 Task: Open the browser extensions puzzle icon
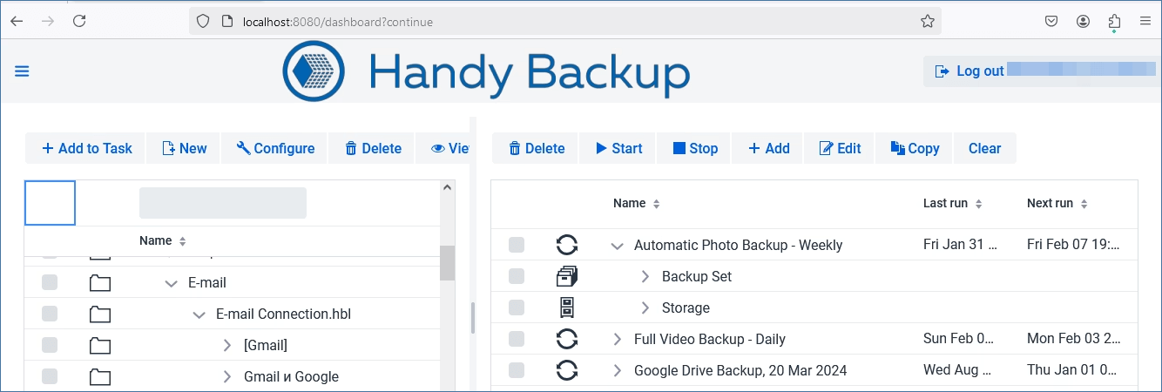[1114, 21]
